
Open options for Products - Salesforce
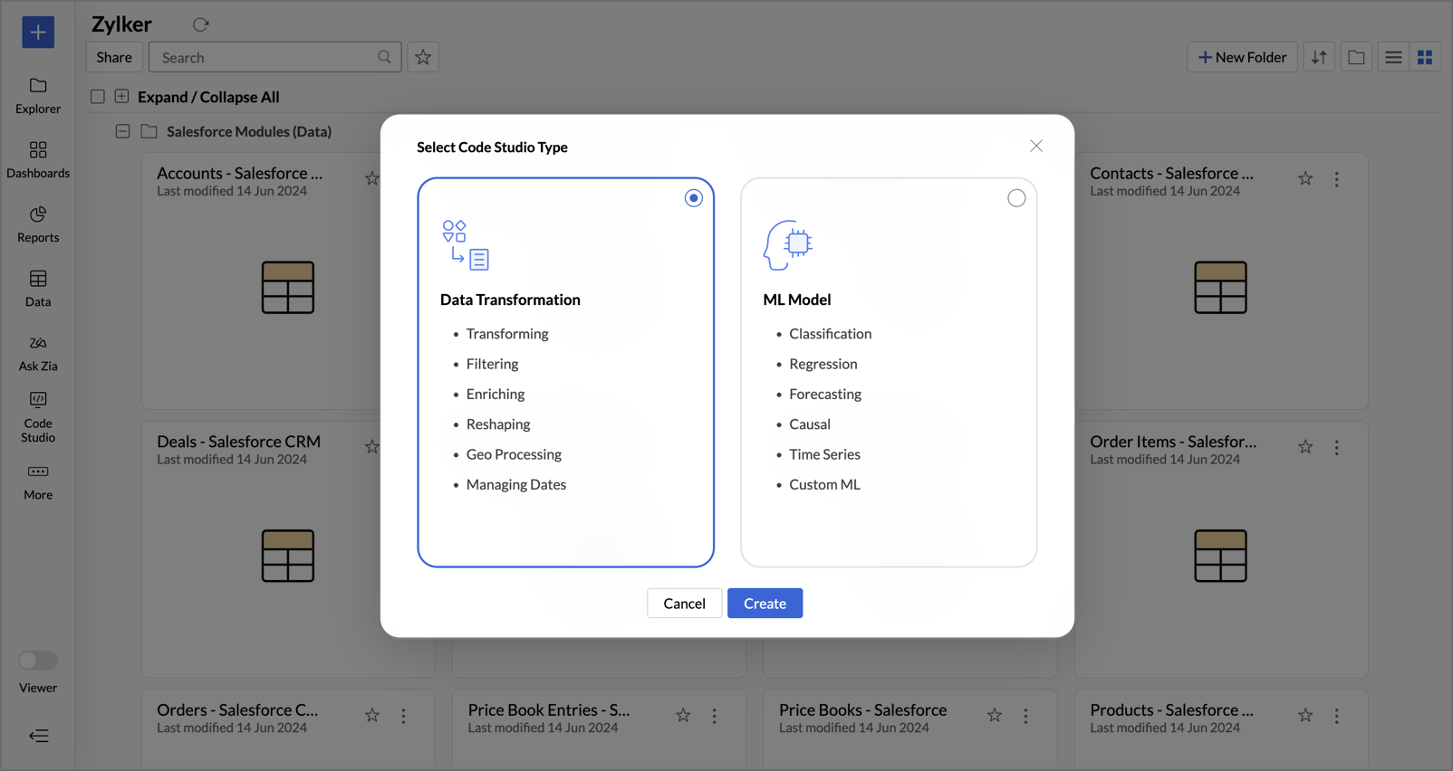tap(1336, 717)
